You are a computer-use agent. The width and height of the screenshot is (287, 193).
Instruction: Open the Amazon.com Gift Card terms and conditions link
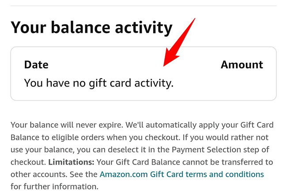(181, 174)
